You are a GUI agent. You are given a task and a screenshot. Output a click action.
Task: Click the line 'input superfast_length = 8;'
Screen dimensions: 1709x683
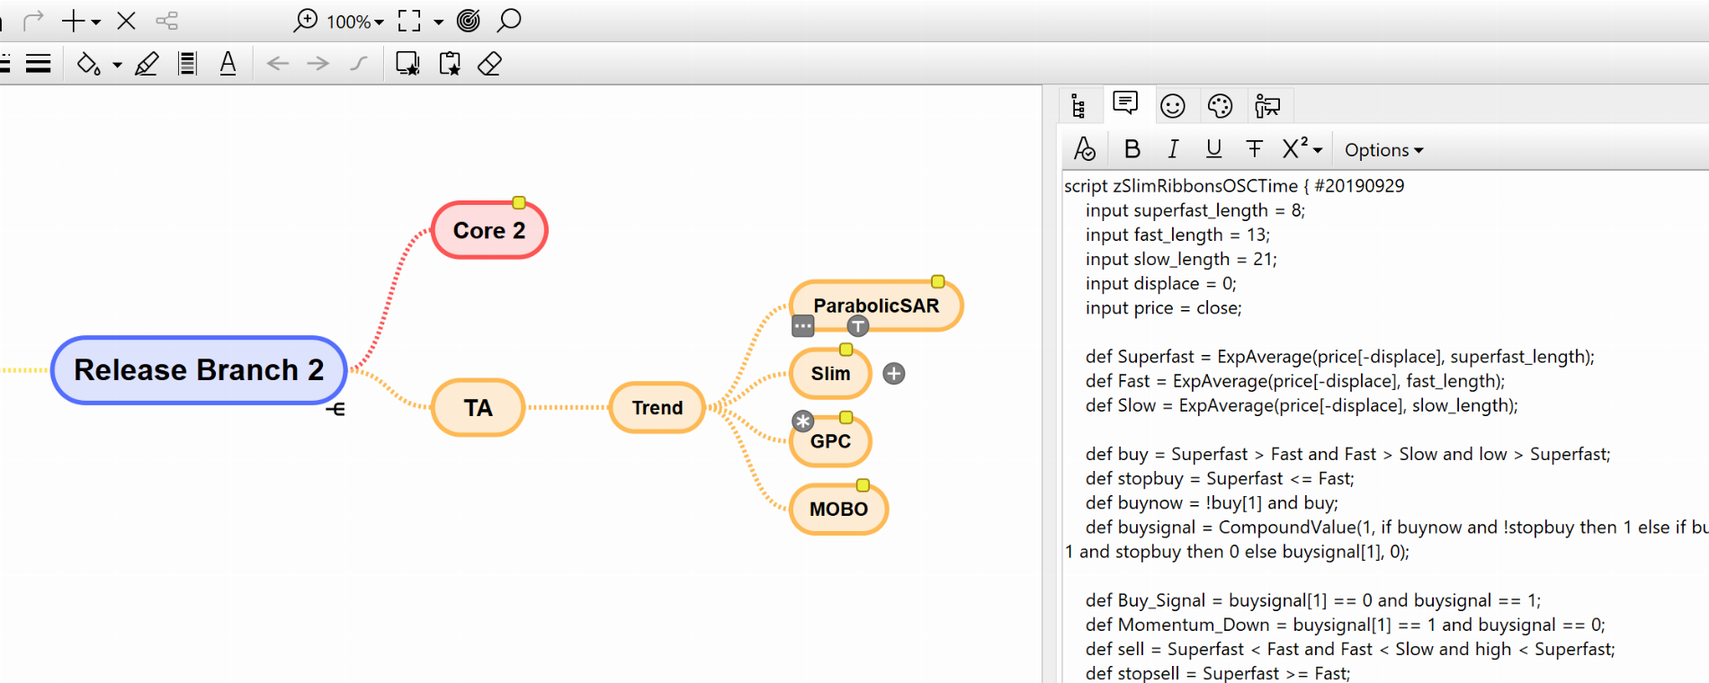[x=1195, y=210]
